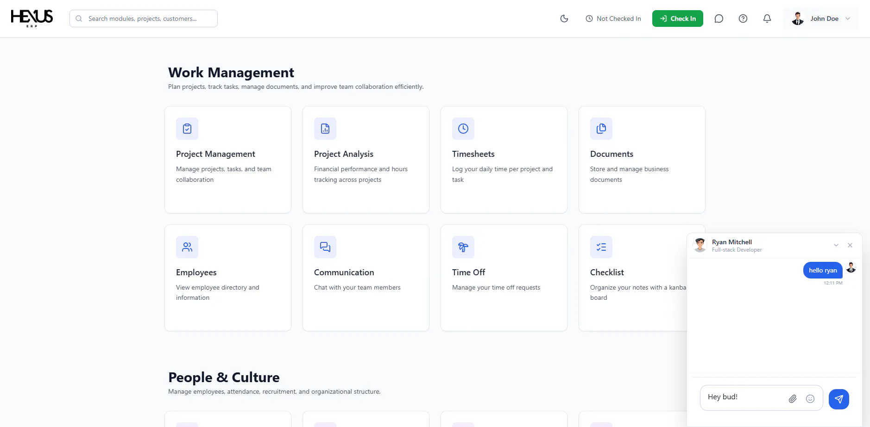Click the 'Ryan Mitchell' name in chat header
Image resolution: width=870 pixels, height=427 pixels.
tap(732, 242)
